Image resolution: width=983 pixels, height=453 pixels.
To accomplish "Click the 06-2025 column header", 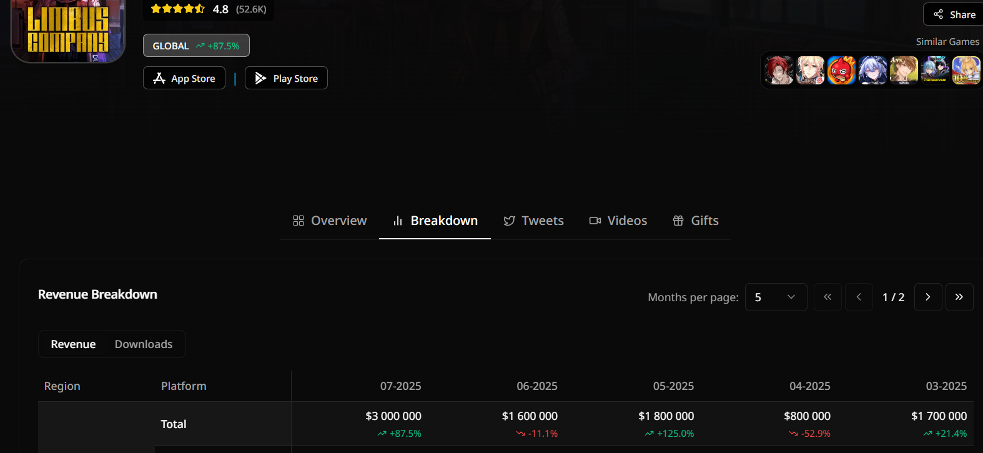I will [x=537, y=386].
